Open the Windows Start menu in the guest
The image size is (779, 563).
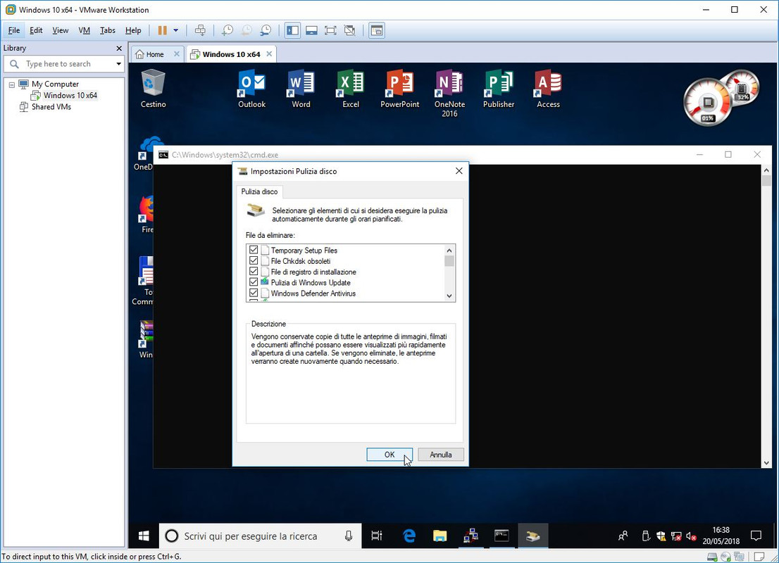tap(144, 536)
